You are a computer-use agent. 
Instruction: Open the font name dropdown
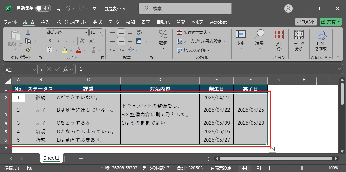coord(86,32)
